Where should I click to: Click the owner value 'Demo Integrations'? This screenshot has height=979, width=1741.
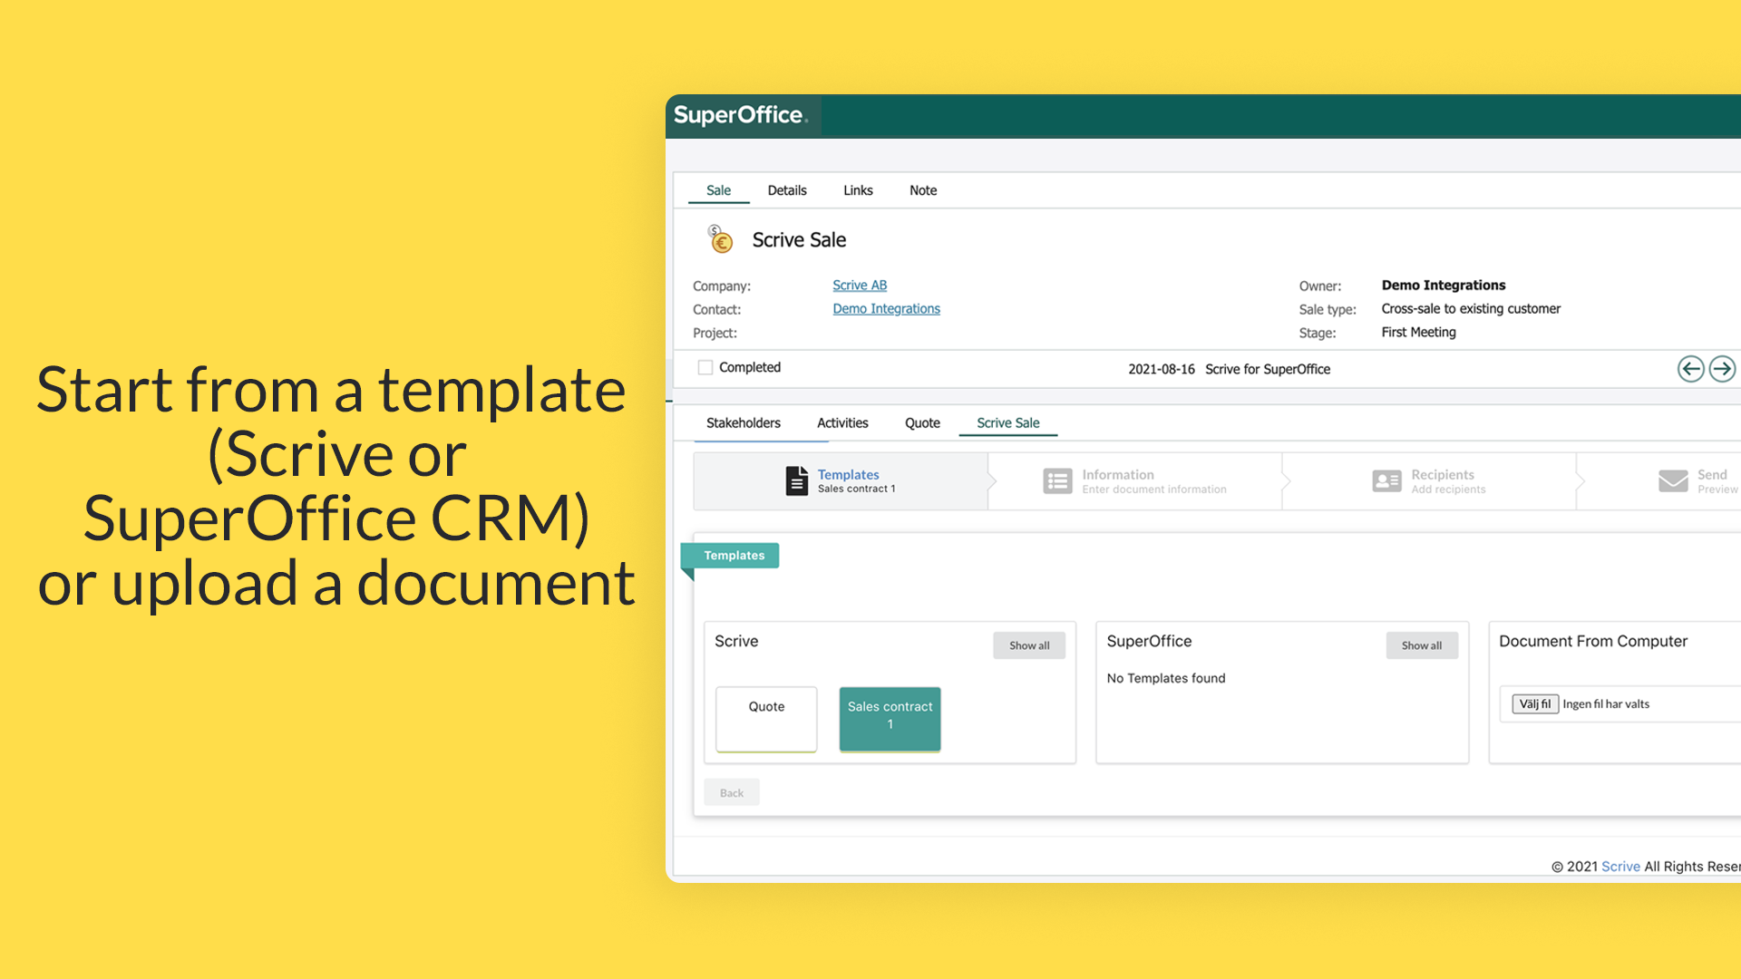point(1444,286)
